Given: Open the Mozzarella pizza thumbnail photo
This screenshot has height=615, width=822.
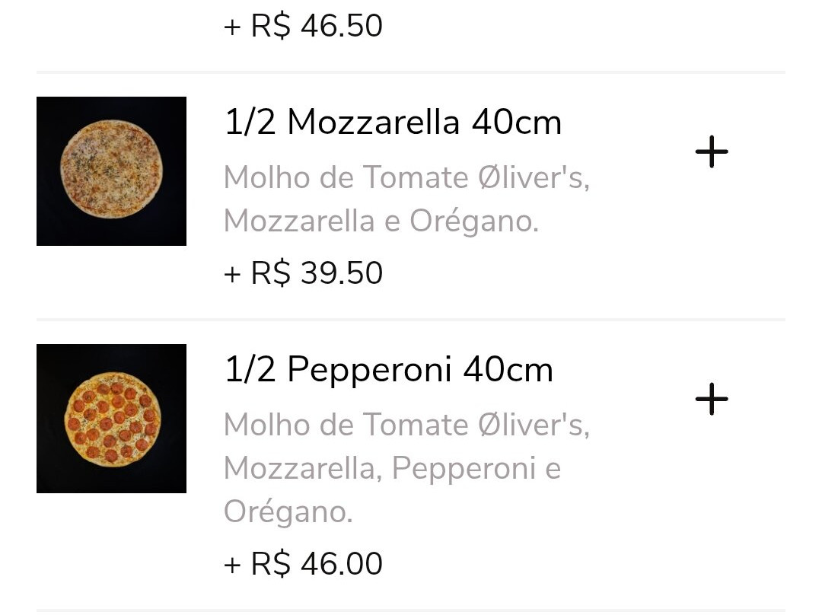Looking at the screenshot, I should pyautogui.click(x=111, y=171).
